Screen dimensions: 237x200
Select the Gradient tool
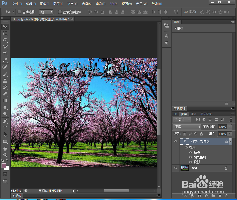5,101
